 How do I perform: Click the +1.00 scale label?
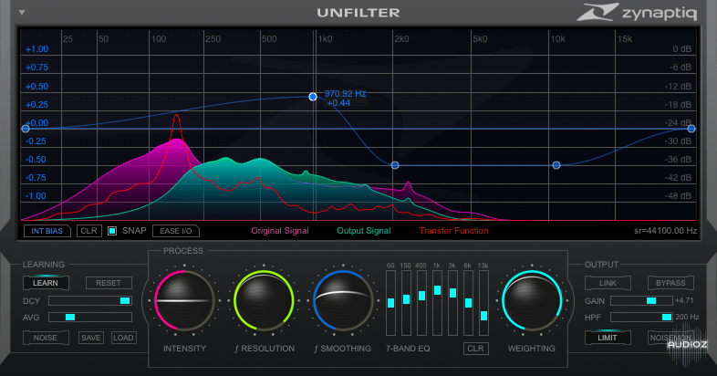coord(37,49)
